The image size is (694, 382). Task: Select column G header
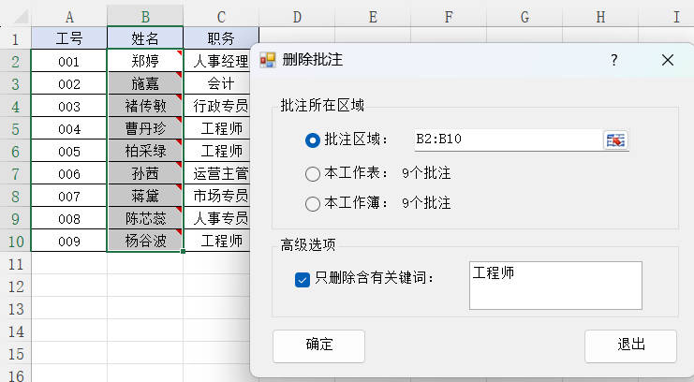coord(524,16)
